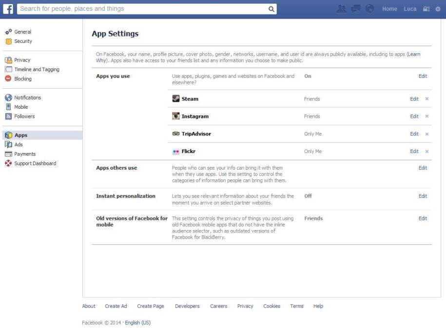
Task: Remove TripAdvisor using its x button
Action: pos(427,134)
